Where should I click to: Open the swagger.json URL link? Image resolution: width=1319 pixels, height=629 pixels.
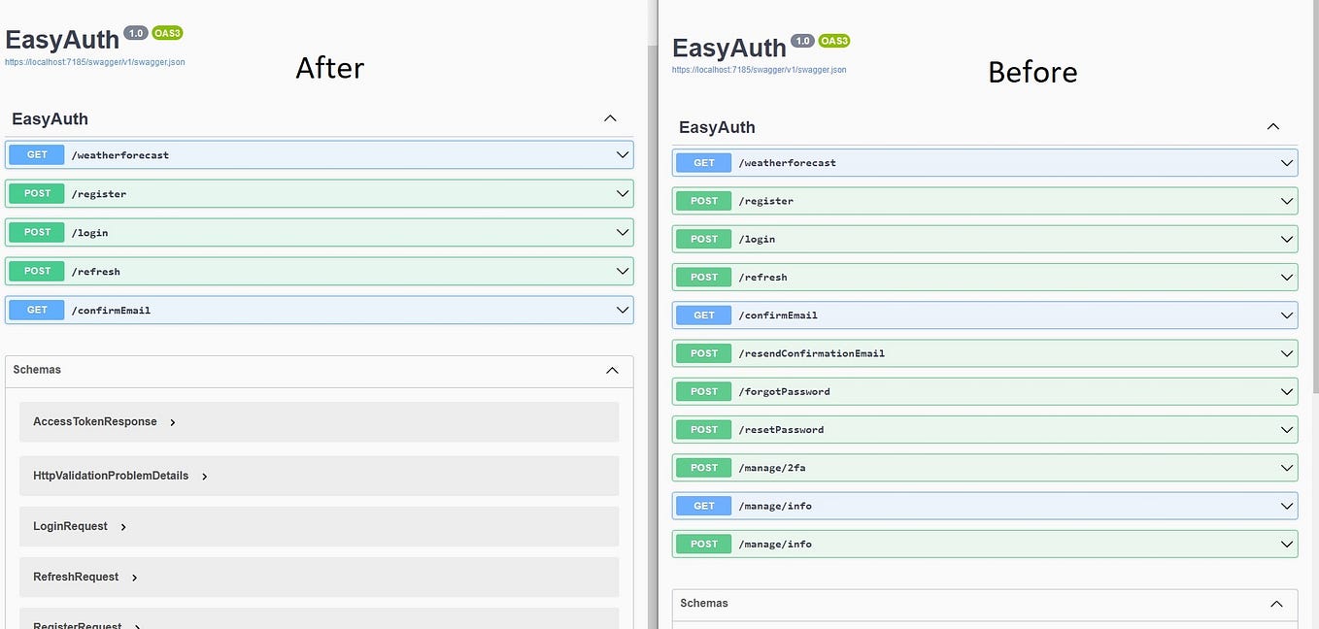93,61
